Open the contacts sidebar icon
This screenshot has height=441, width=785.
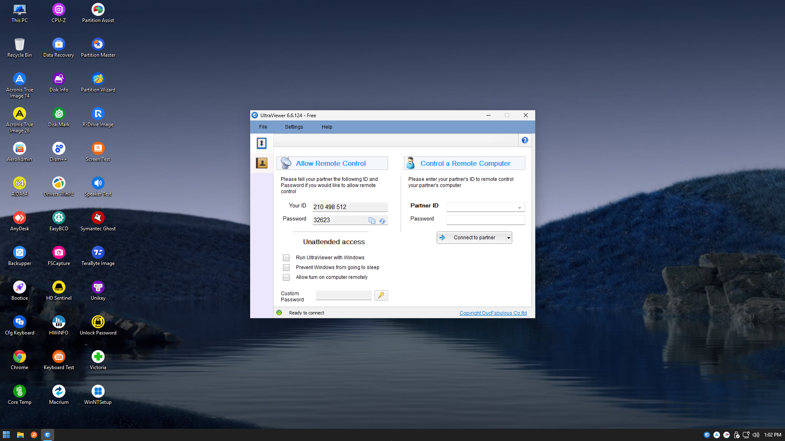[x=262, y=163]
